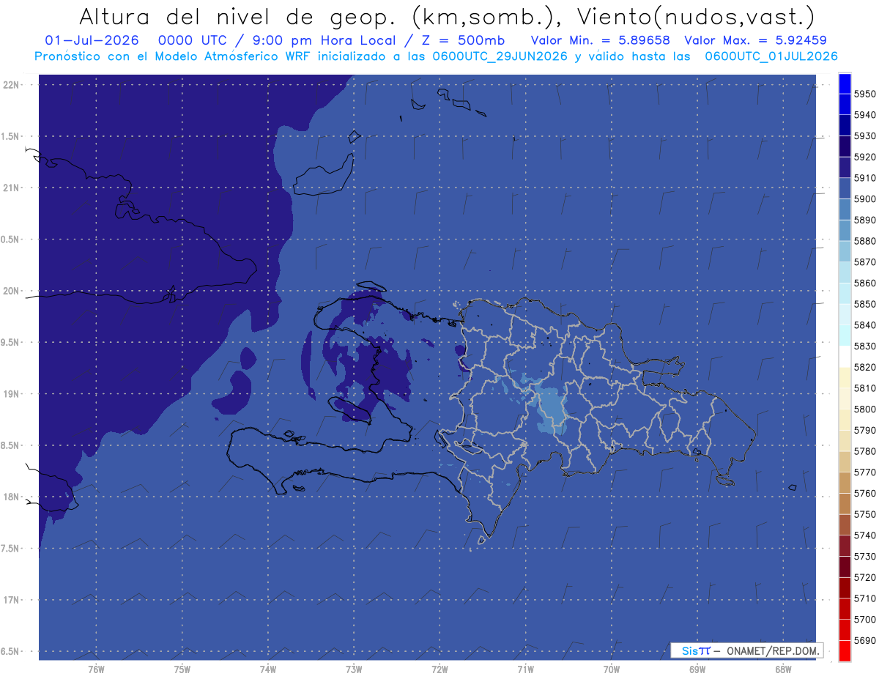
Task: Click the '5920' colorbar value
Action: [865, 157]
